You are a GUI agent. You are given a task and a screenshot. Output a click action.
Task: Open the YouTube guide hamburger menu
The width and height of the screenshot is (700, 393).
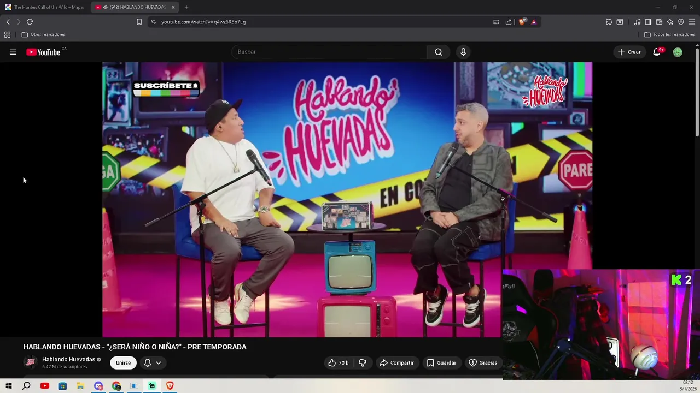click(x=13, y=52)
